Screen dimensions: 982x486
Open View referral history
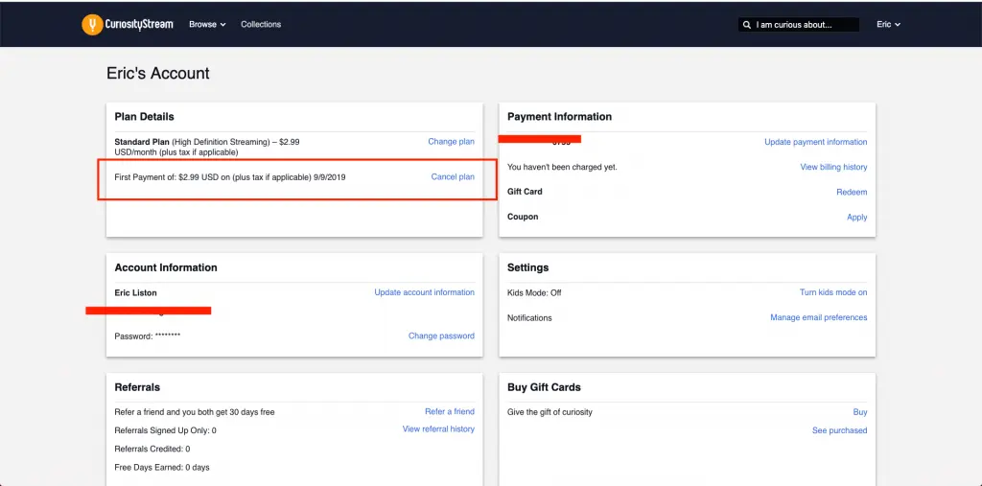click(x=438, y=429)
